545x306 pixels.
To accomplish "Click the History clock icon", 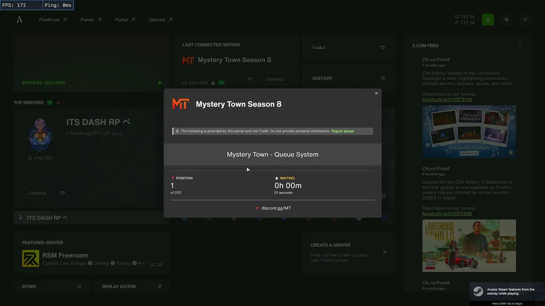I will (x=383, y=78).
